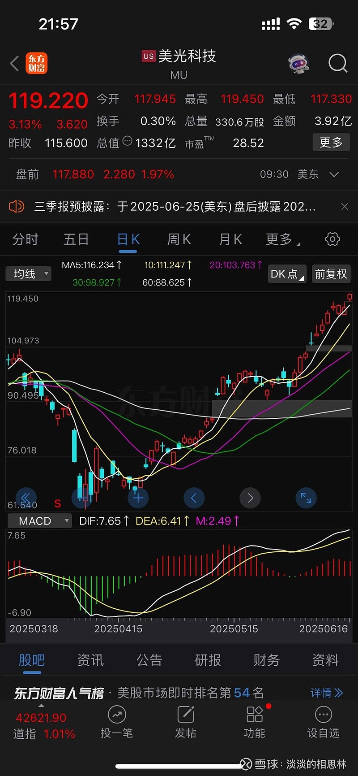358x776 pixels.
Task: Open the 资讯 tab
Action: point(90,660)
